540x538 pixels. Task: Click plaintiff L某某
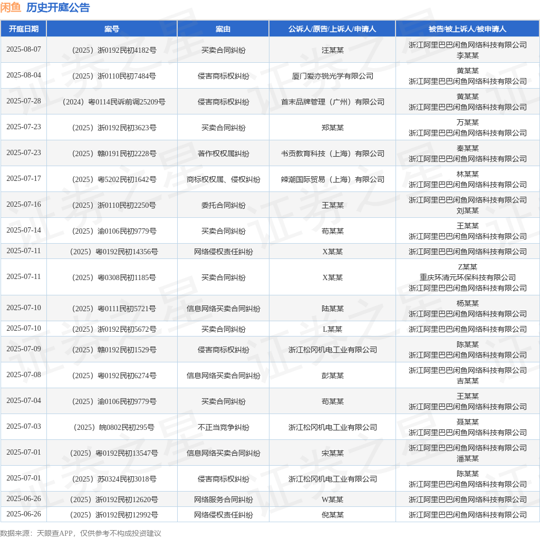(332, 329)
